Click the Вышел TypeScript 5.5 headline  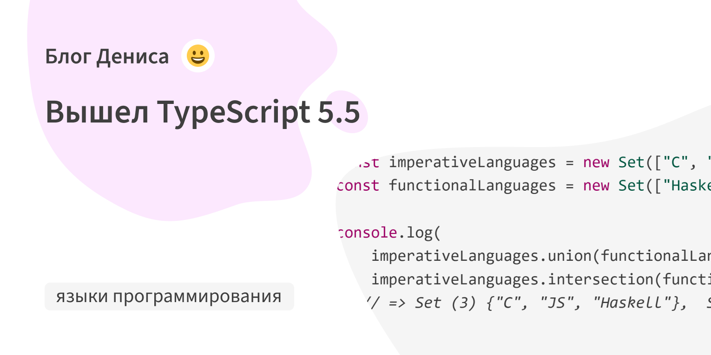pos(204,111)
